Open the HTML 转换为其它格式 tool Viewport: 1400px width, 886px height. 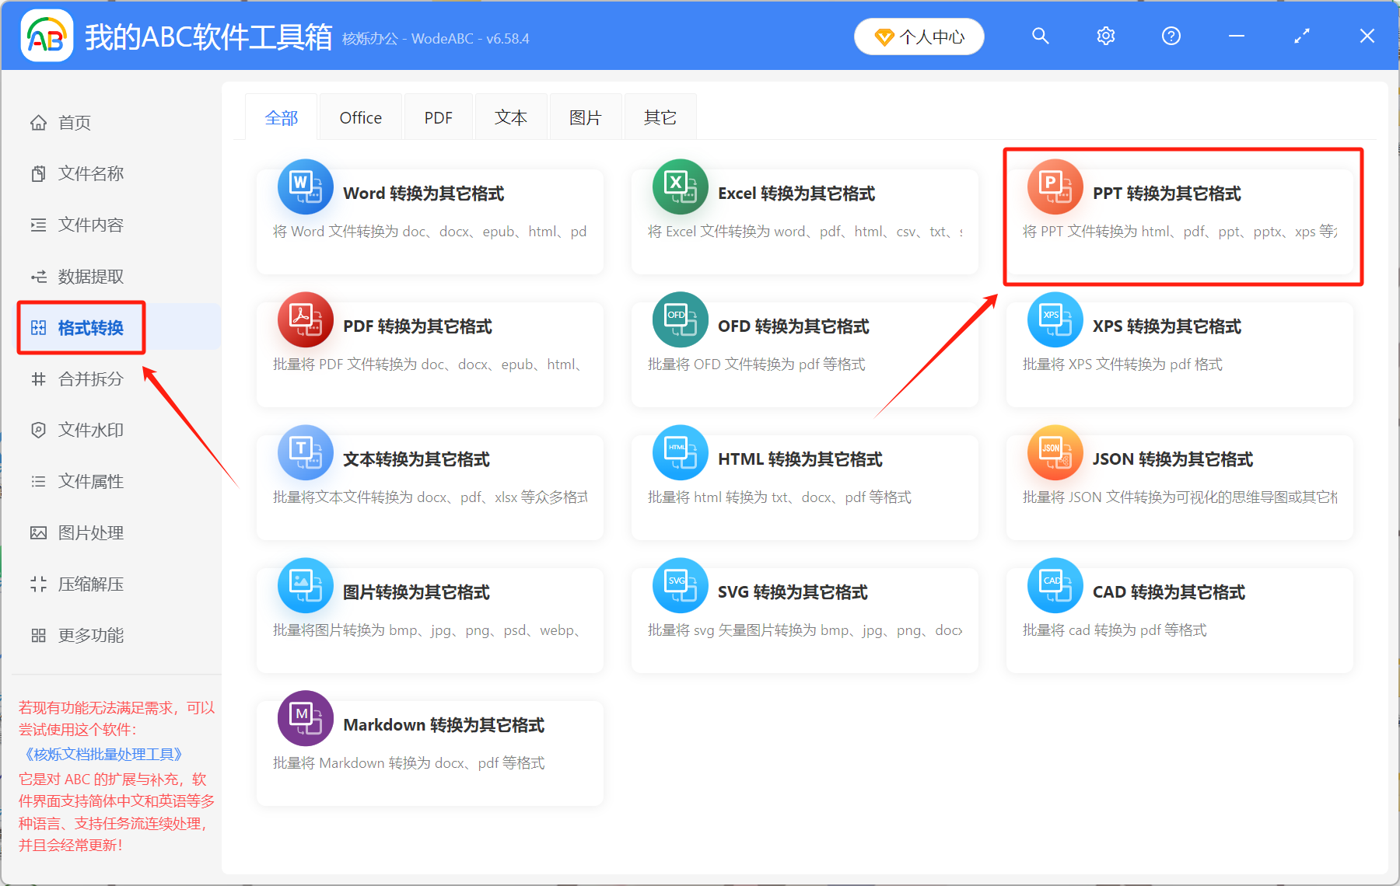804,476
